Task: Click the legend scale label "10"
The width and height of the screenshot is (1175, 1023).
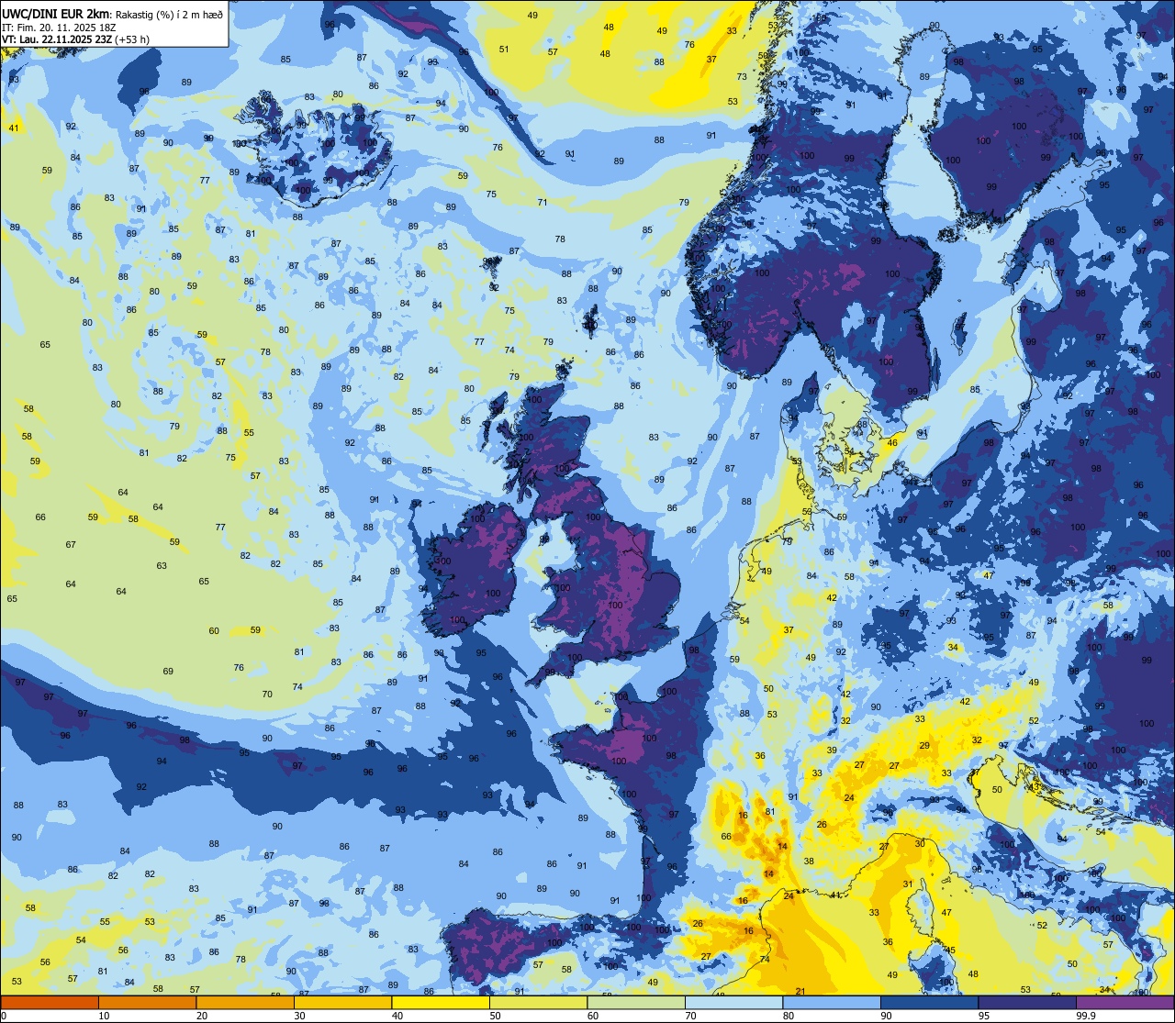Action: coord(104,1016)
